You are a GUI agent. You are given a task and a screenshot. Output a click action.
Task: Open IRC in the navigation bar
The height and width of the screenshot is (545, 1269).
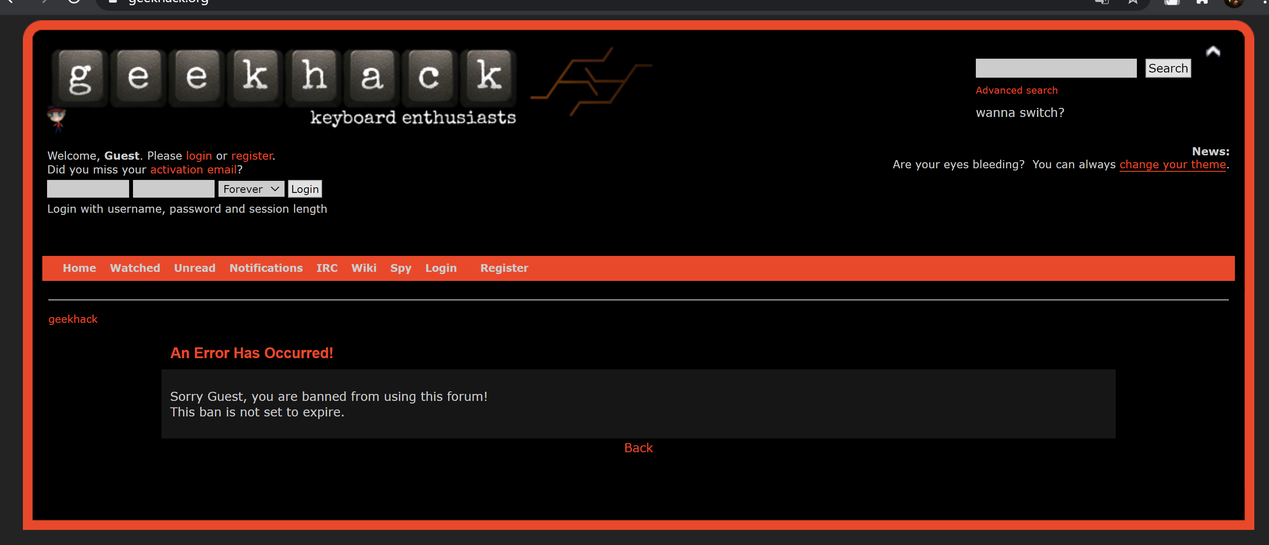click(x=327, y=268)
